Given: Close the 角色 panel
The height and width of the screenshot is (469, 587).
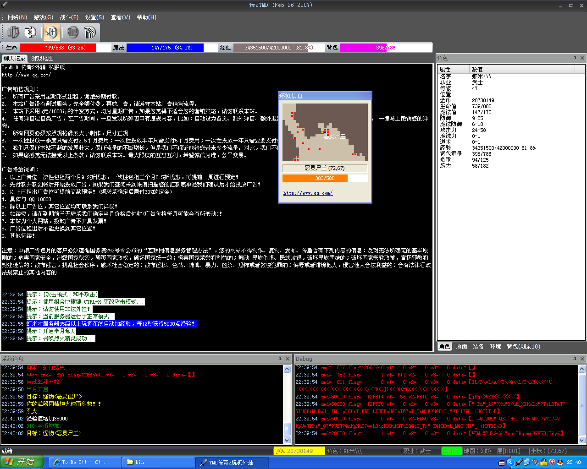Looking at the screenshot, I should click(582, 58).
